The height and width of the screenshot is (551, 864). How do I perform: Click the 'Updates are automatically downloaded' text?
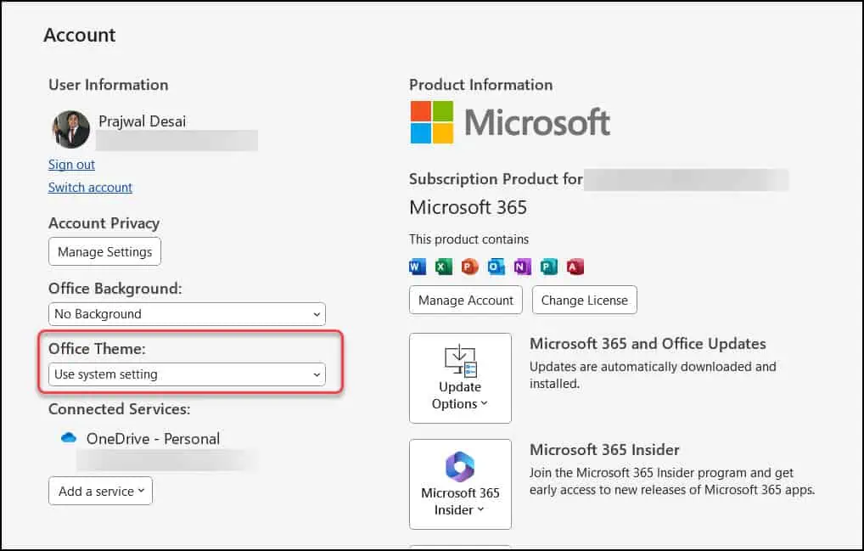point(653,375)
